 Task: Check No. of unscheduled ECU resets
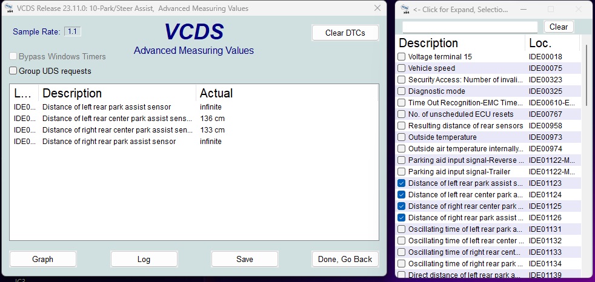[x=402, y=114]
